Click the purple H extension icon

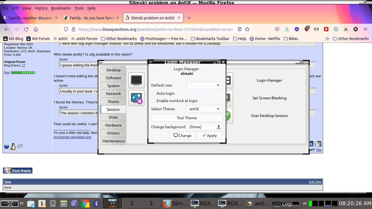297,29
